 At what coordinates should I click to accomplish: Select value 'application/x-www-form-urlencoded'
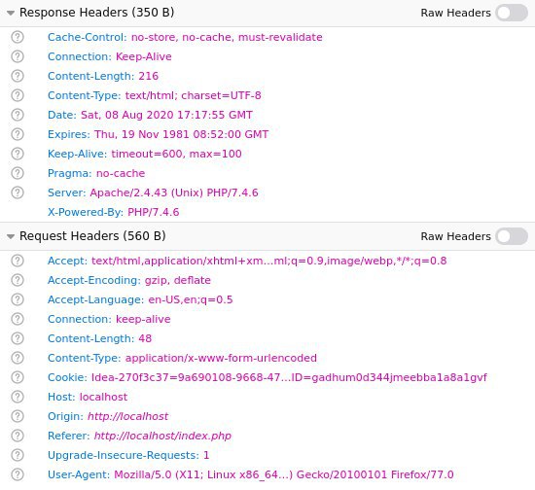tap(221, 358)
